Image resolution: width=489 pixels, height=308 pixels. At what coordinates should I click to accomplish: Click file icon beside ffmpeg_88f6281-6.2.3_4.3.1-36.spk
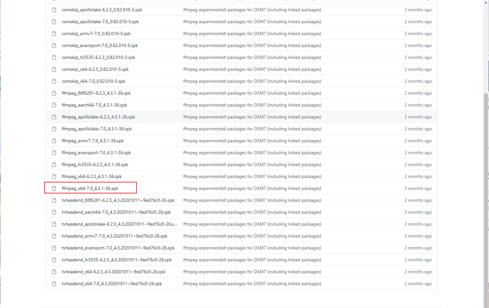point(54,93)
